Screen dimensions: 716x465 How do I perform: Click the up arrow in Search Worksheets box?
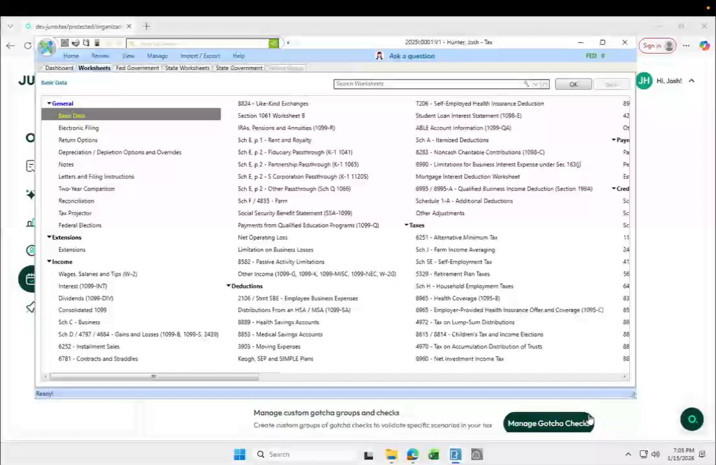point(544,84)
